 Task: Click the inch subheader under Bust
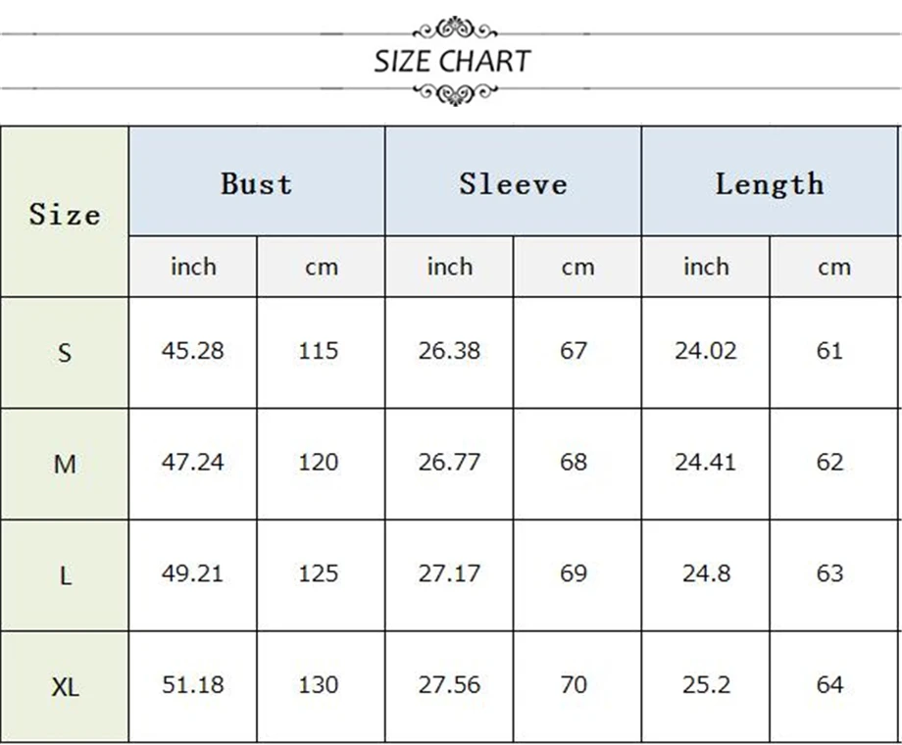pyautogui.click(x=193, y=267)
